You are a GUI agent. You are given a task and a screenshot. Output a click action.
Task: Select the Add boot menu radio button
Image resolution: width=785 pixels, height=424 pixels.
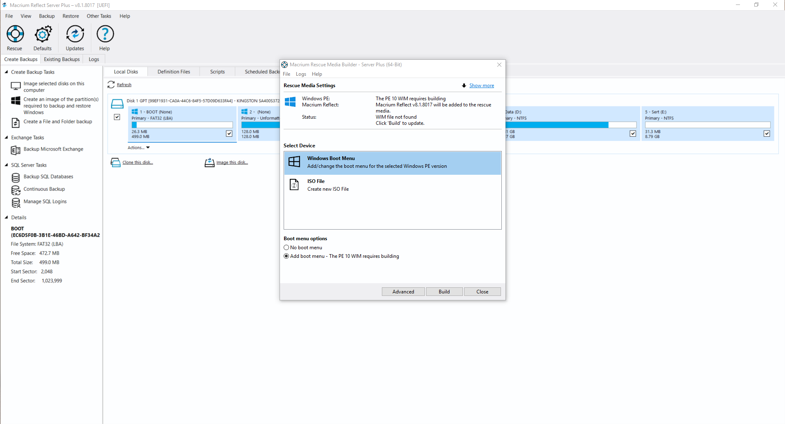tap(286, 256)
